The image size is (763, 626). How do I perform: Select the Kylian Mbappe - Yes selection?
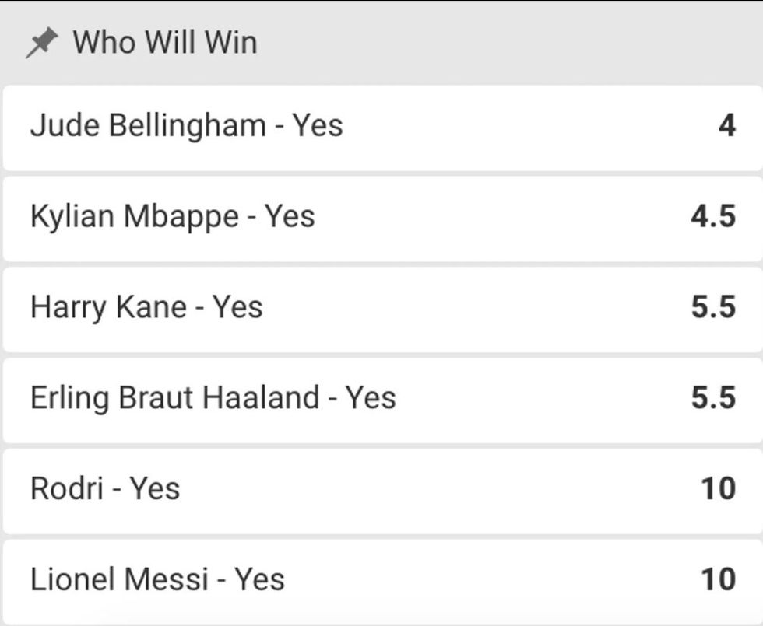[x=172, y=216]
